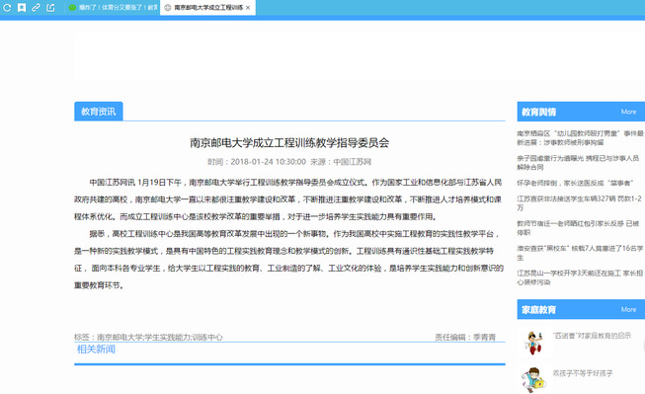Viewport: 645px width, 394px height.
Task: Click the article timestamp 2018-01-24 10:30:00
Action: click(269, 162)
